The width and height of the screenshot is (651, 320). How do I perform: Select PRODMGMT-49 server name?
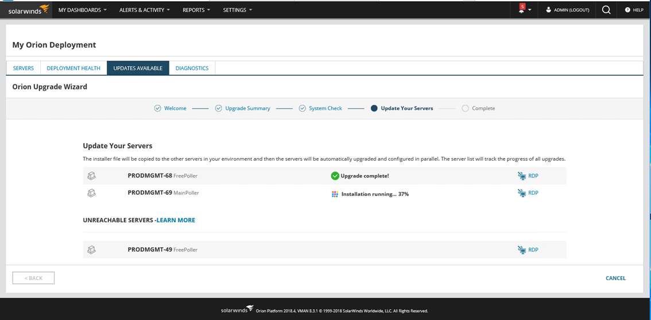coord(150,249)
